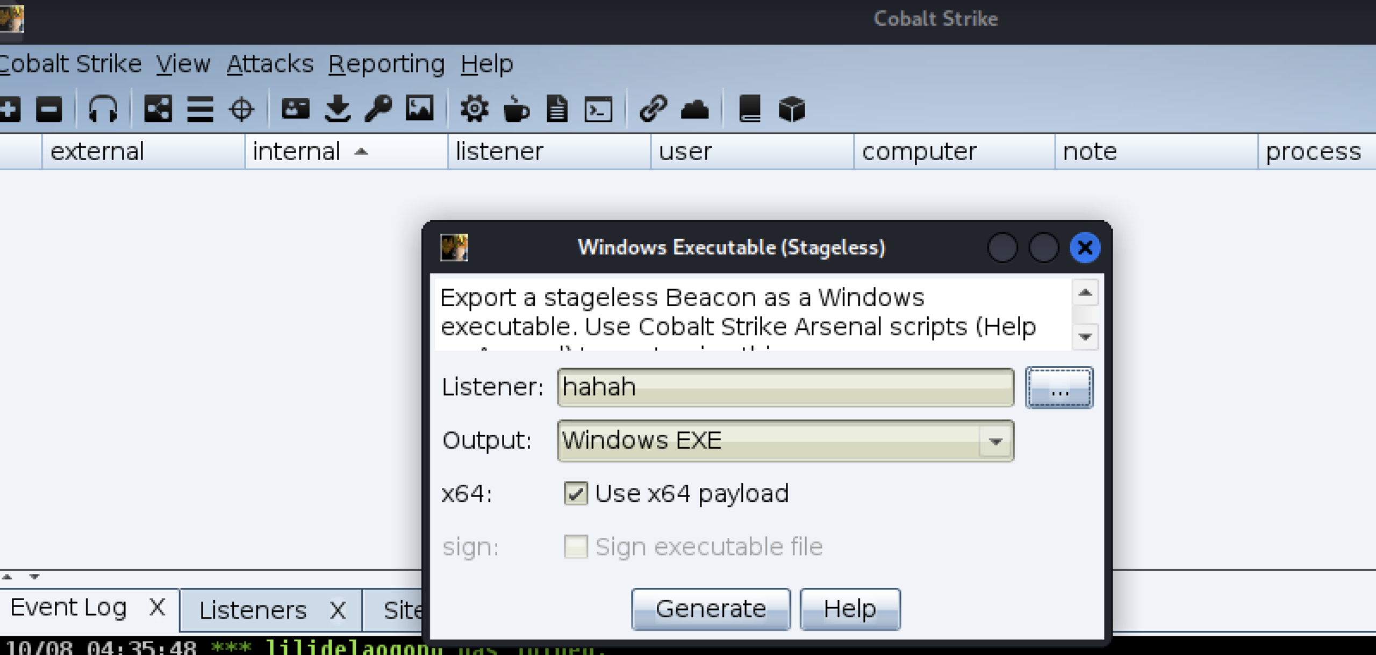
Task: Click the cloud manage sites icon
Action: click(695, 109)
